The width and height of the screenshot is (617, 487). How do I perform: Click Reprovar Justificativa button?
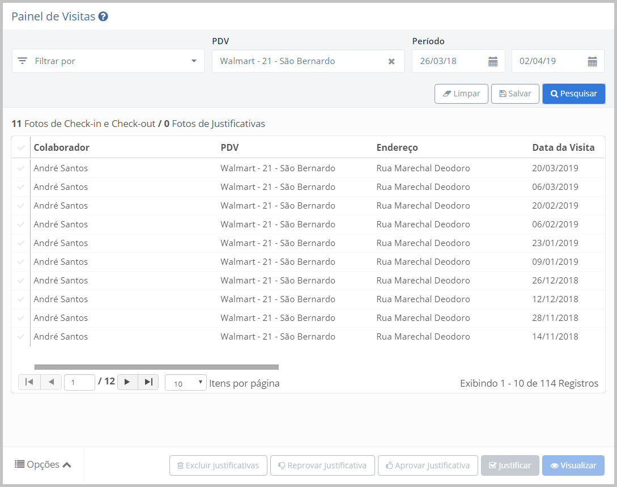323,465
